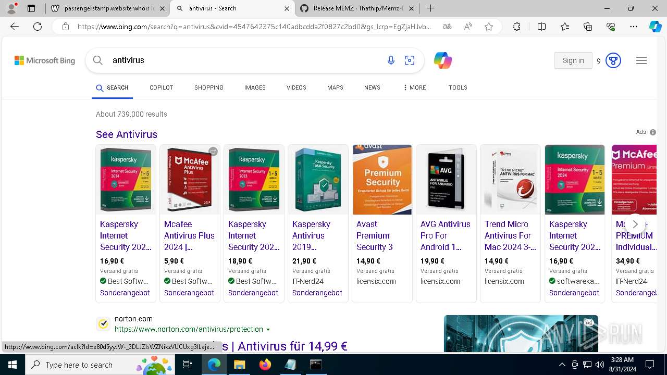667x375 pixels.
Task: Select the NEWS search tab
Action: [x=372, y=87]
